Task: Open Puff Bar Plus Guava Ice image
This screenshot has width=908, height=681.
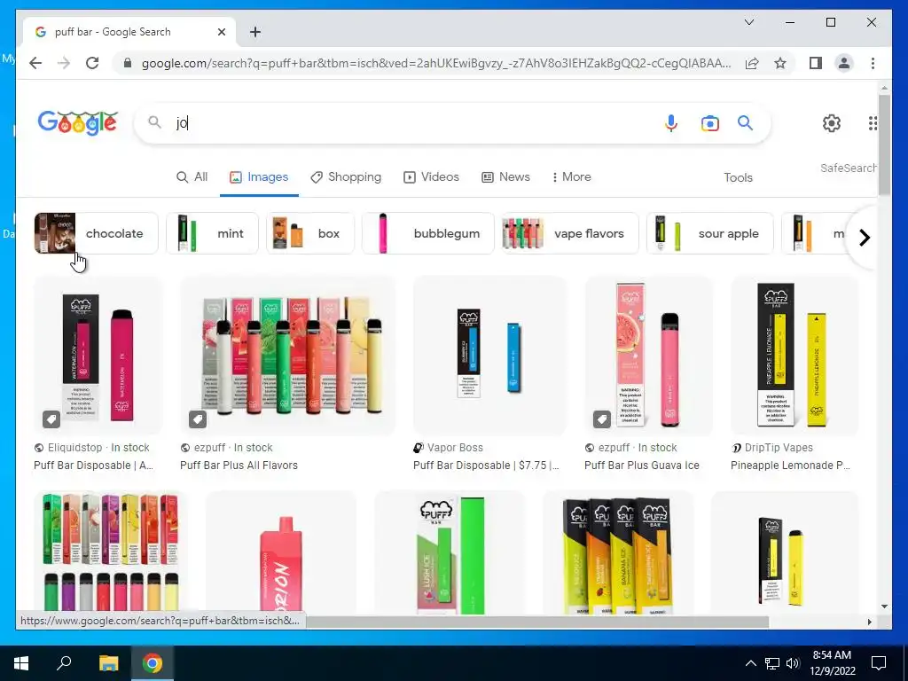Action: point(648,355)
